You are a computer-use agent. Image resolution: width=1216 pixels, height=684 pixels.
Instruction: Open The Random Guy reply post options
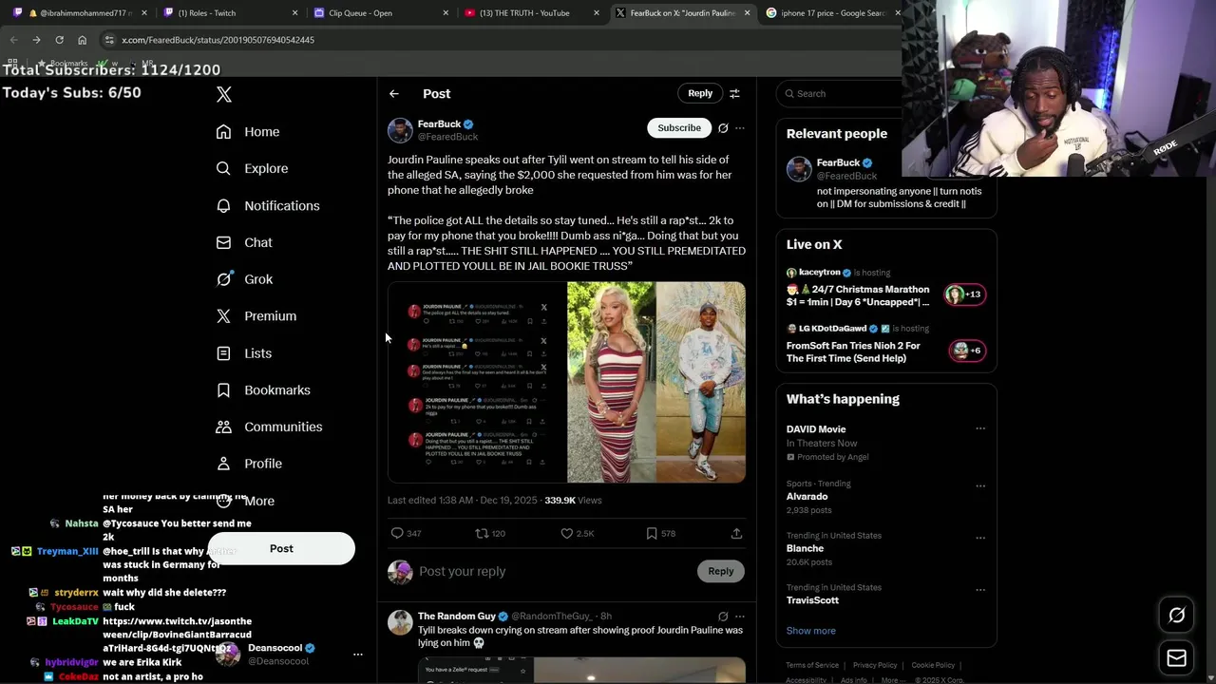coord(740,617)
